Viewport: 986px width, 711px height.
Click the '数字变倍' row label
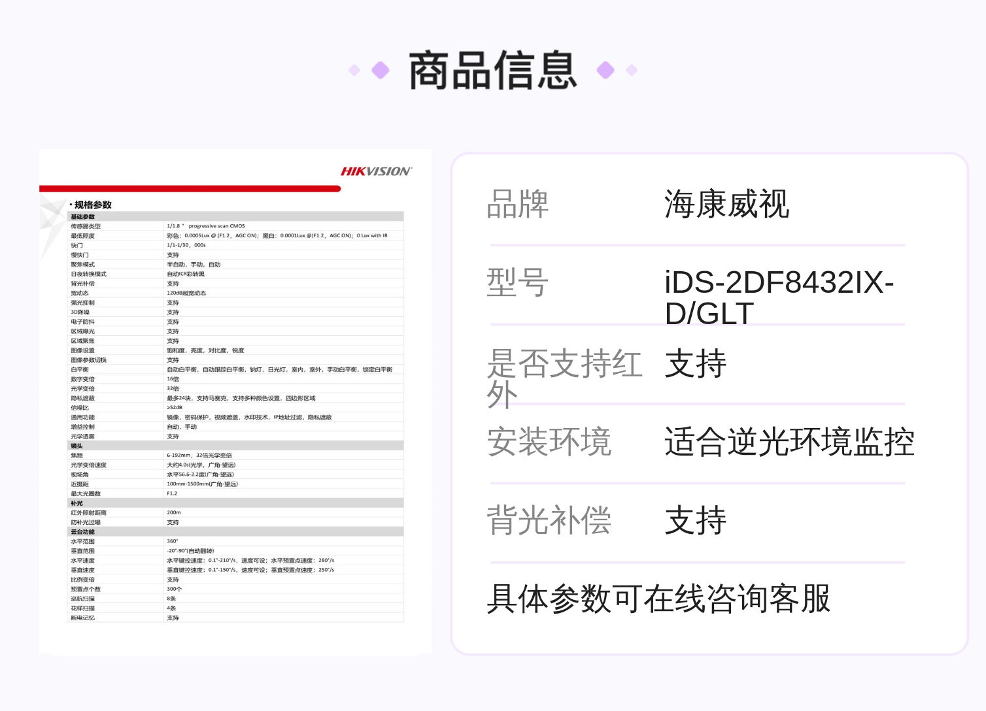83,379
